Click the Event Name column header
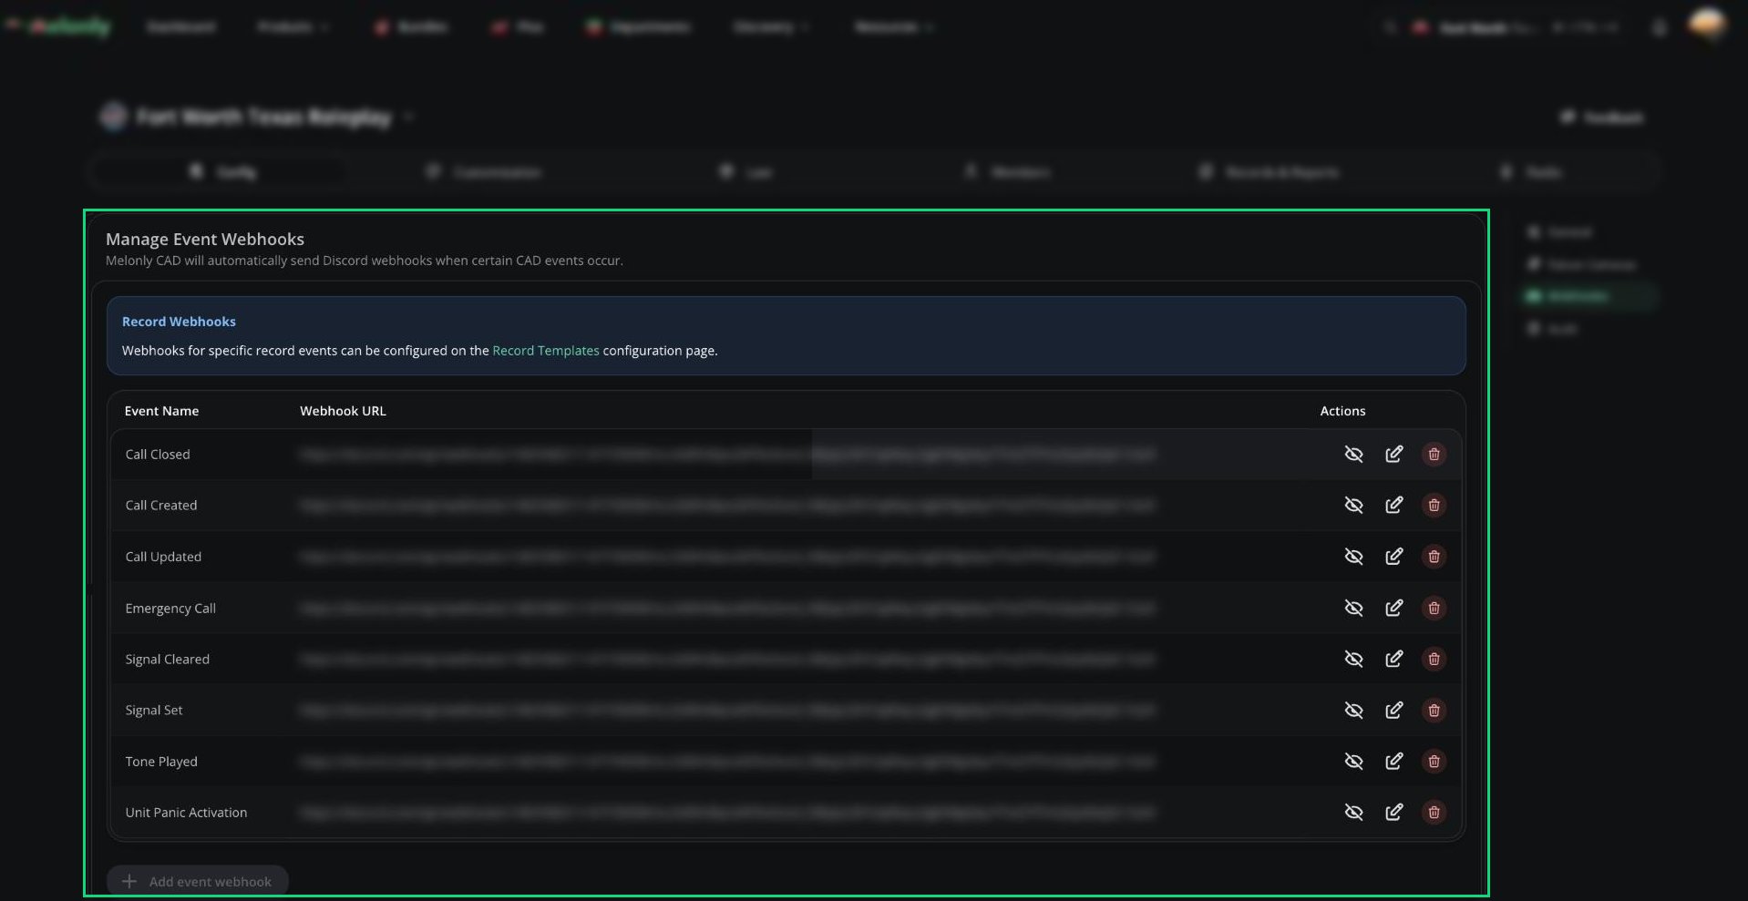 [161, 411]
